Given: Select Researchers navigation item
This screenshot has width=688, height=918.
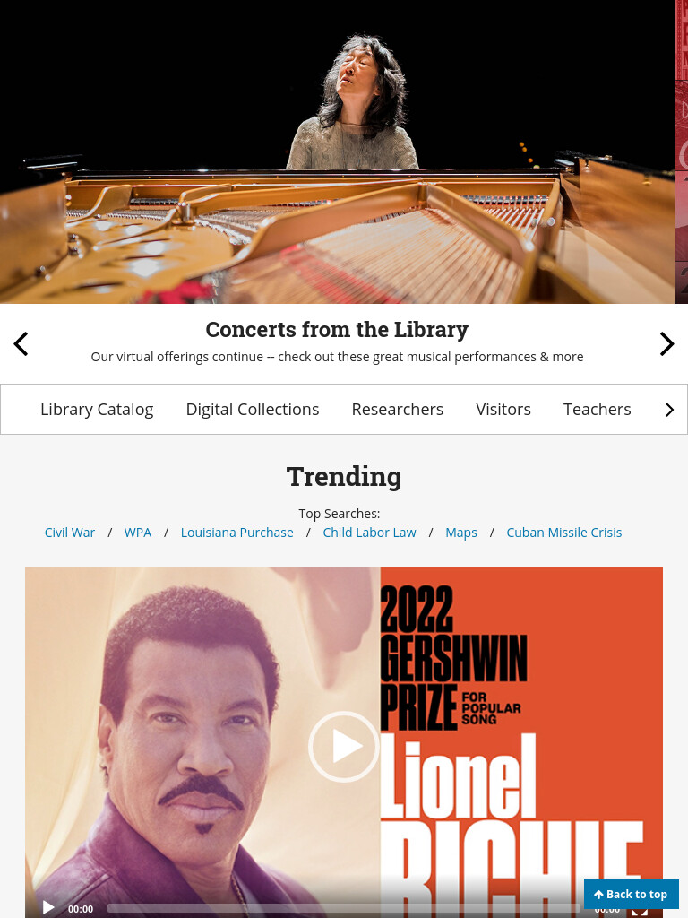Looking at the screenshot, I should (x=397, y=409).
